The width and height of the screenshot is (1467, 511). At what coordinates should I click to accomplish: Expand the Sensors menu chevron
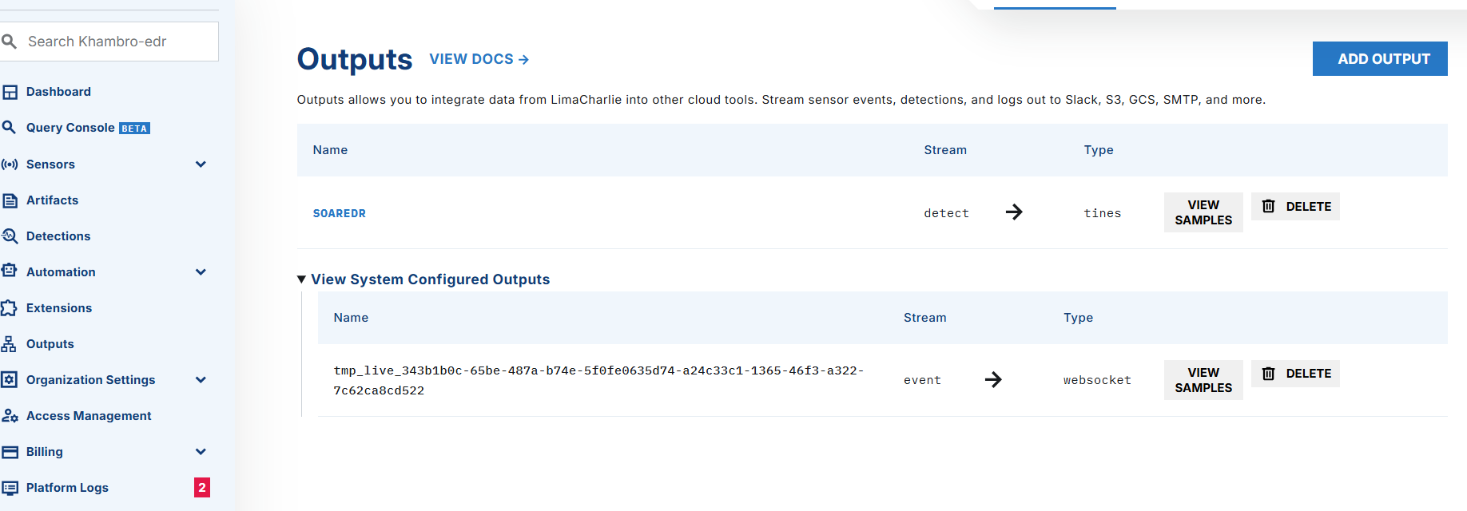(201, 164)
